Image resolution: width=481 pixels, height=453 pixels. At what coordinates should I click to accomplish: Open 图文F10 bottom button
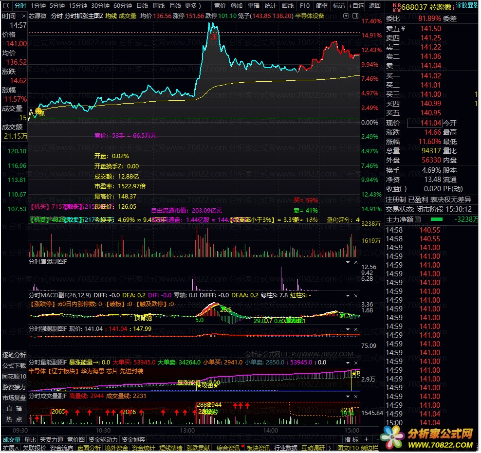[x=349, y=449]
